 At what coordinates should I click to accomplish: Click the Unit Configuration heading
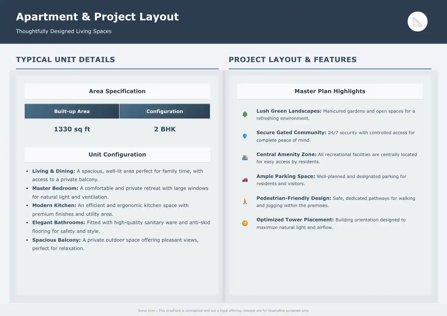point(117,155)
